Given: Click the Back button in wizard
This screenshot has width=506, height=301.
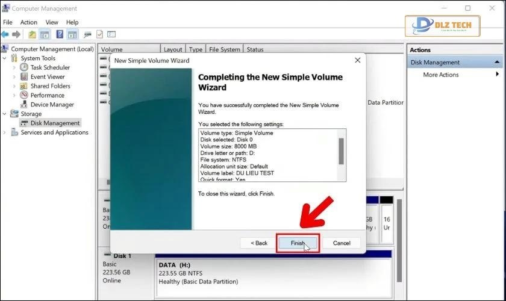Looking at the screenshot, I should pyautogui.click(x=258, y=243).
